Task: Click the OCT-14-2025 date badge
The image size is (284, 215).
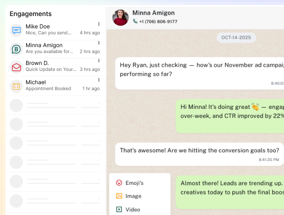Action: pos(236,38)
